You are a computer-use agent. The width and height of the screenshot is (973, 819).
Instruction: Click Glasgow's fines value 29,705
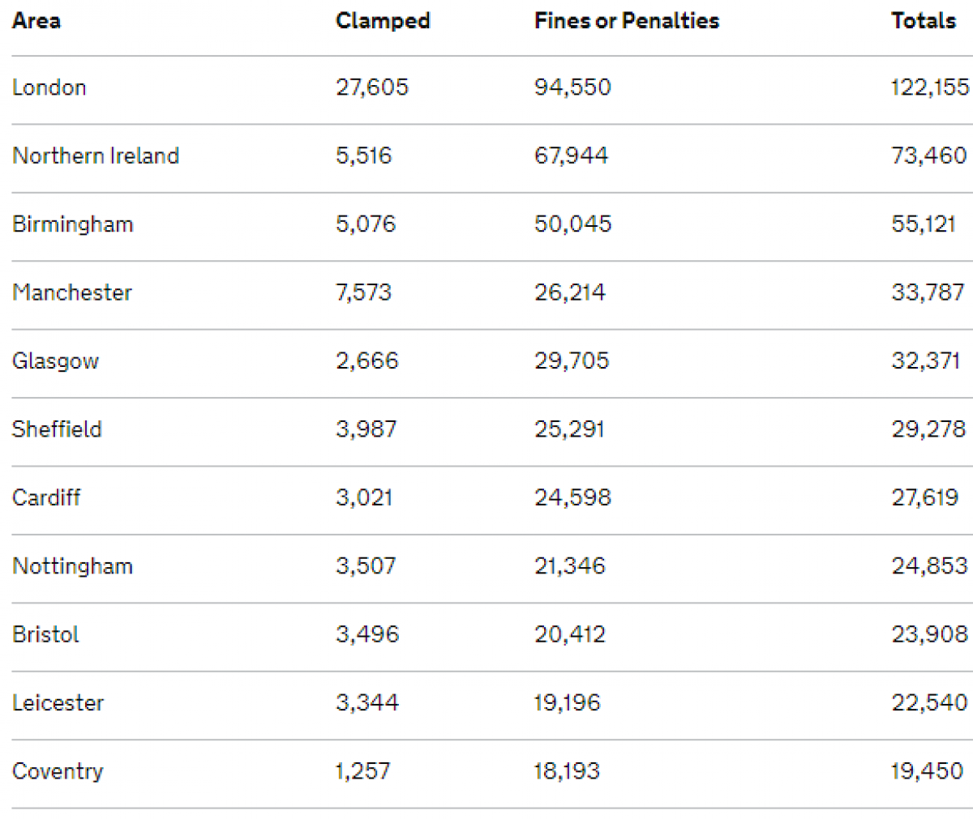tap(572, 361)
